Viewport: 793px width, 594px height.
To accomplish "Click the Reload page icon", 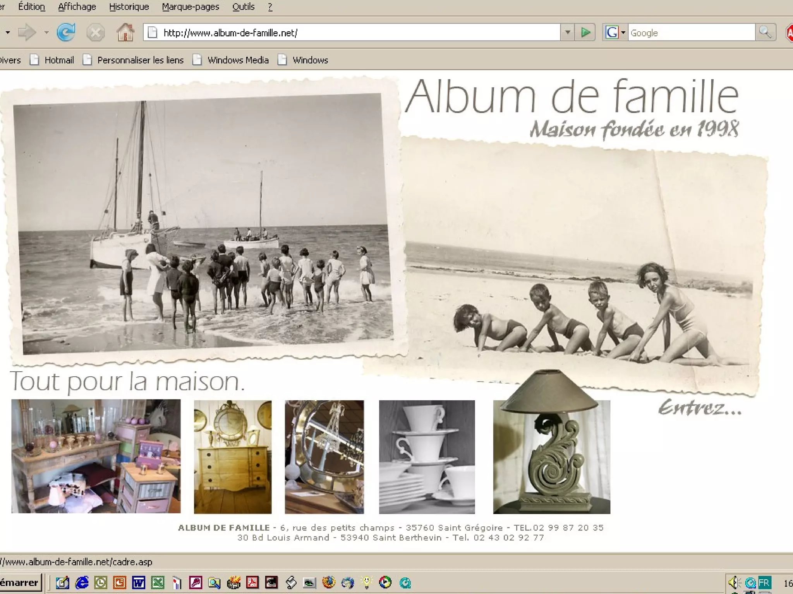I will (x=66, y=32).
